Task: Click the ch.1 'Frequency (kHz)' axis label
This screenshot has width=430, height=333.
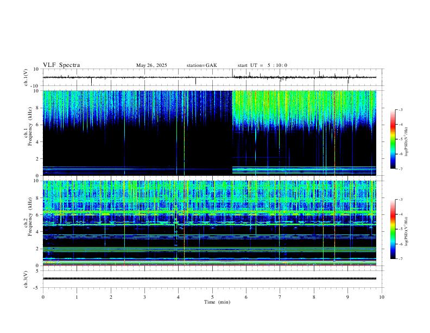Action: (30, 126)
